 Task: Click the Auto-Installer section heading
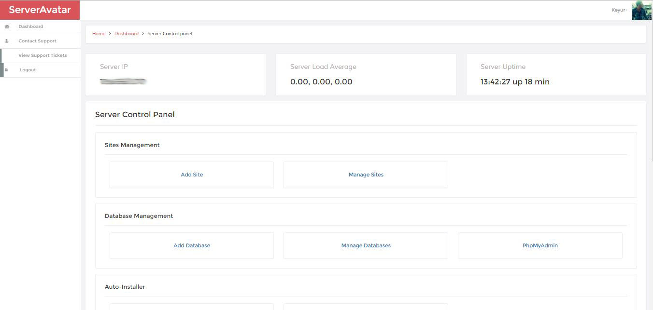pyautogui.click(x=125, y=287)
